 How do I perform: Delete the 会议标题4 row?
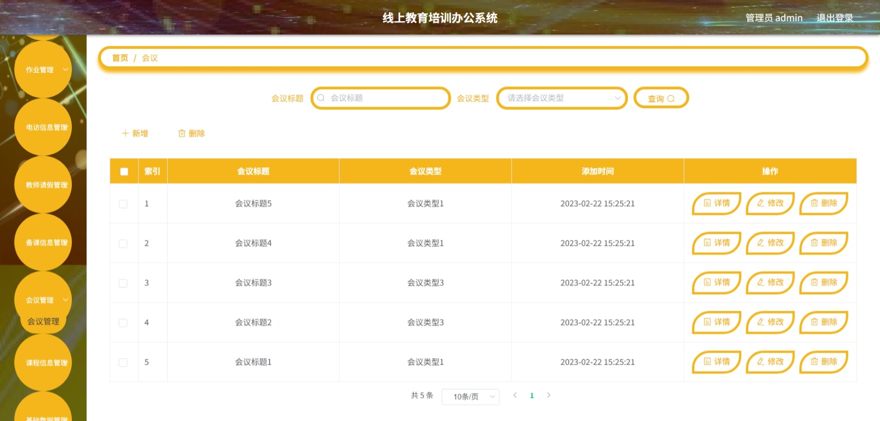824,243
